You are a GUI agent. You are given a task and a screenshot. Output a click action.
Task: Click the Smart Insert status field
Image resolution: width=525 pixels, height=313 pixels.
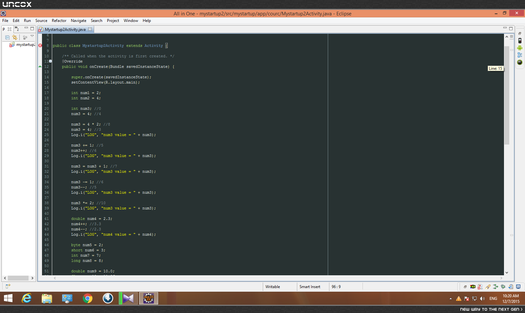coord(310,287)
